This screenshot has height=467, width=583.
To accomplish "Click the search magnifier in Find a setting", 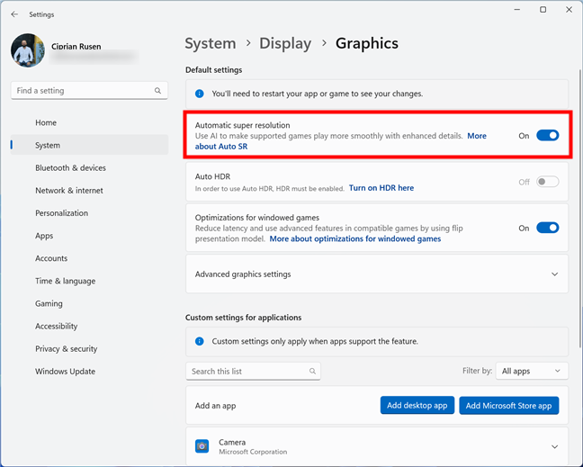I will tap(157, 91).
